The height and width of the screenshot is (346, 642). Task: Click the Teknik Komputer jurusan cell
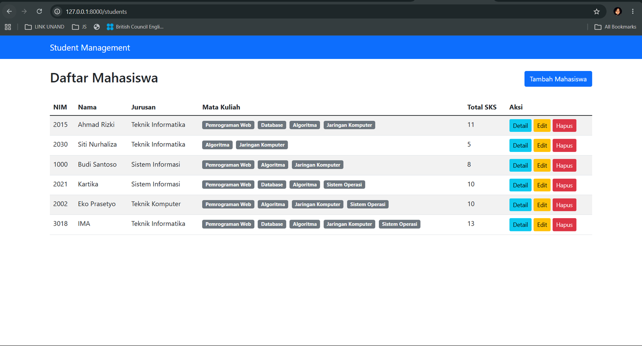coord(156,204)
